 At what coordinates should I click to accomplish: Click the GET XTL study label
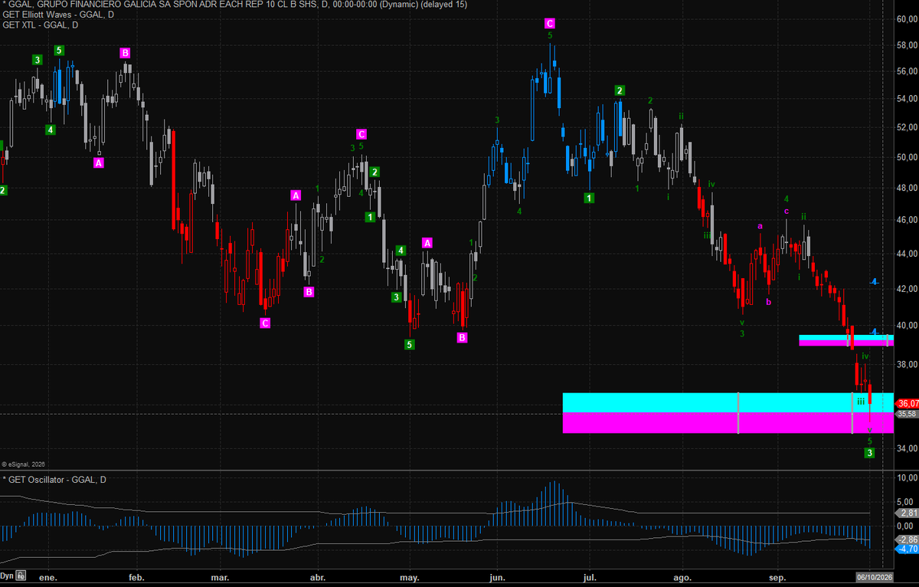41,25
